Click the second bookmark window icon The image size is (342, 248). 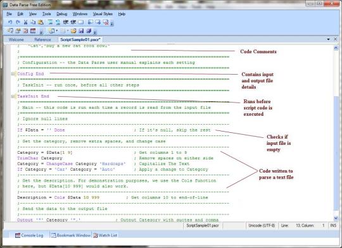click(98, 22)
